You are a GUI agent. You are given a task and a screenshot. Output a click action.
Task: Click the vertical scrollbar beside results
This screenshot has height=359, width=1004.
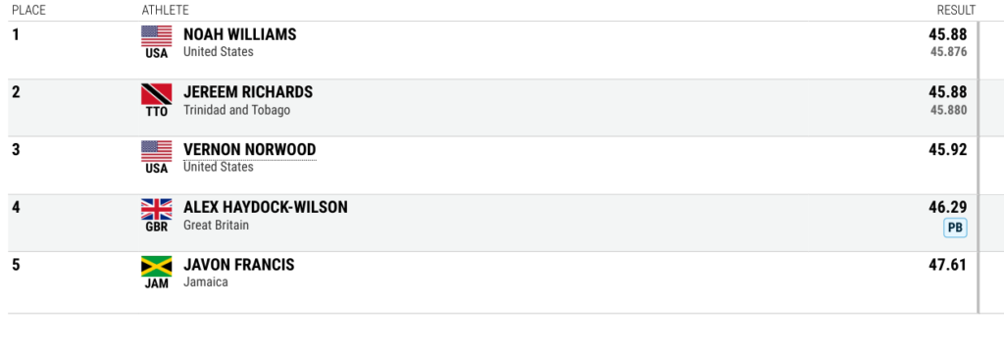click(x=979, y=167)
